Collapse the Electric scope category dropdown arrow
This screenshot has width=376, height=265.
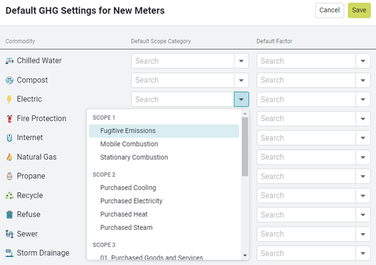pyautogui.click(x=241, y=99)
